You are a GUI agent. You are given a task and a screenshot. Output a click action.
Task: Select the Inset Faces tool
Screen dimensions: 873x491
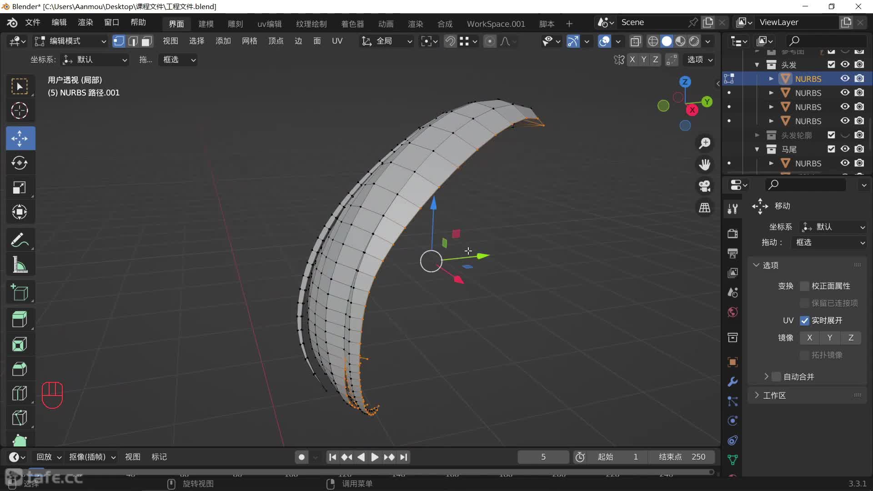tap(20, 344)
